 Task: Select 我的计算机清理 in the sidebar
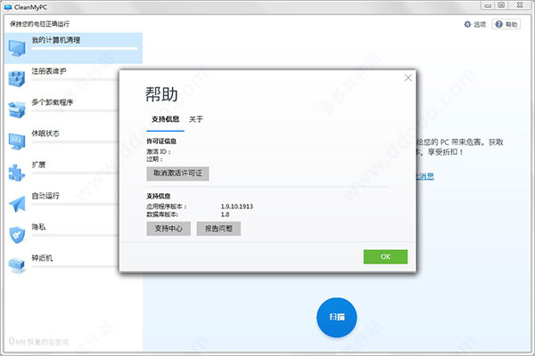pos(74,48)
